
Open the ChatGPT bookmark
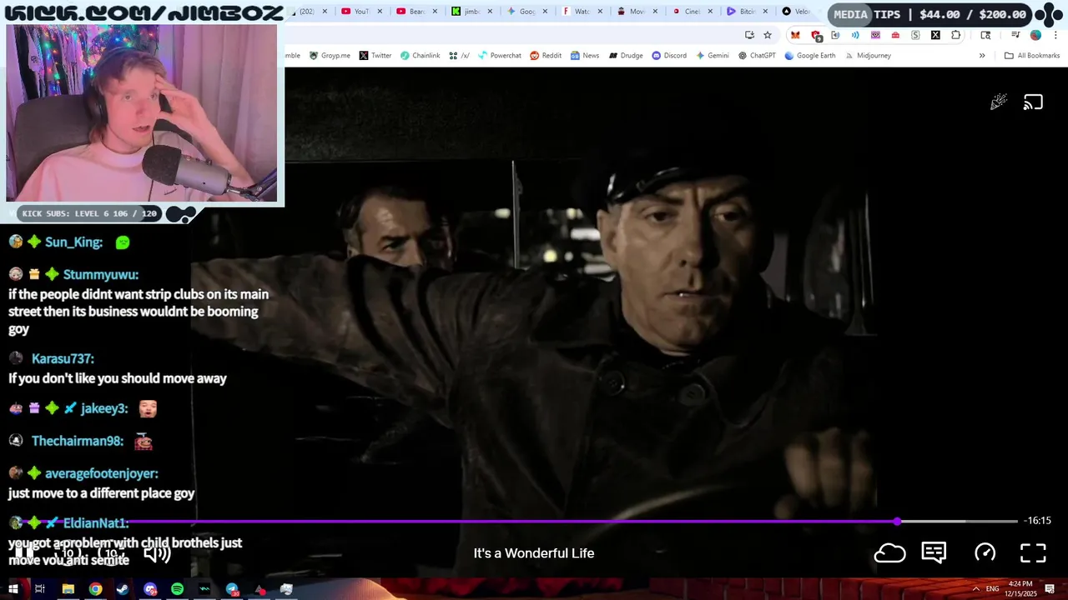[757, 55]
